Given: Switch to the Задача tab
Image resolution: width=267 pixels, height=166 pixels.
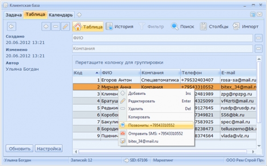Looking at the screenshot, I should coord(14,15).
